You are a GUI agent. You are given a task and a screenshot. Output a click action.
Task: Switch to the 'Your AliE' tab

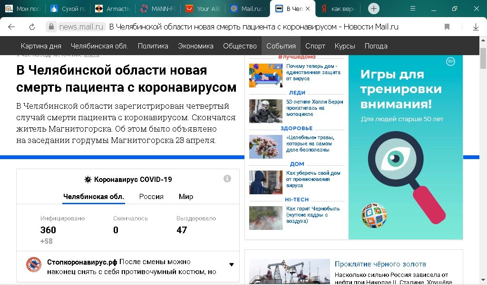point(203,9)
